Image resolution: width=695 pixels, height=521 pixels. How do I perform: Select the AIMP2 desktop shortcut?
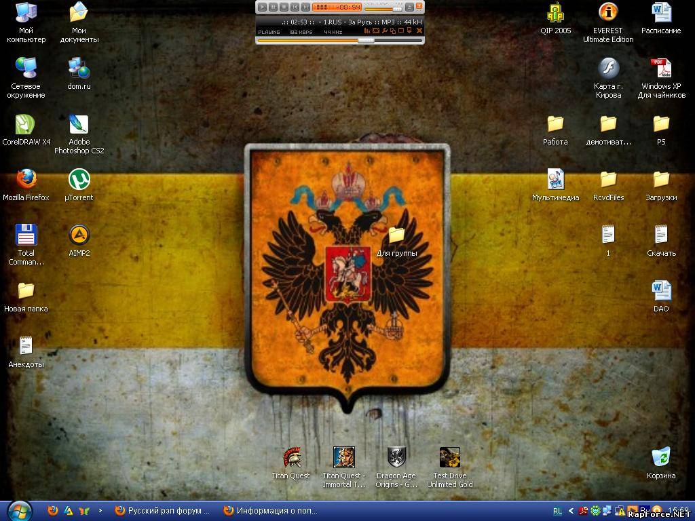[x=79, y=241]
